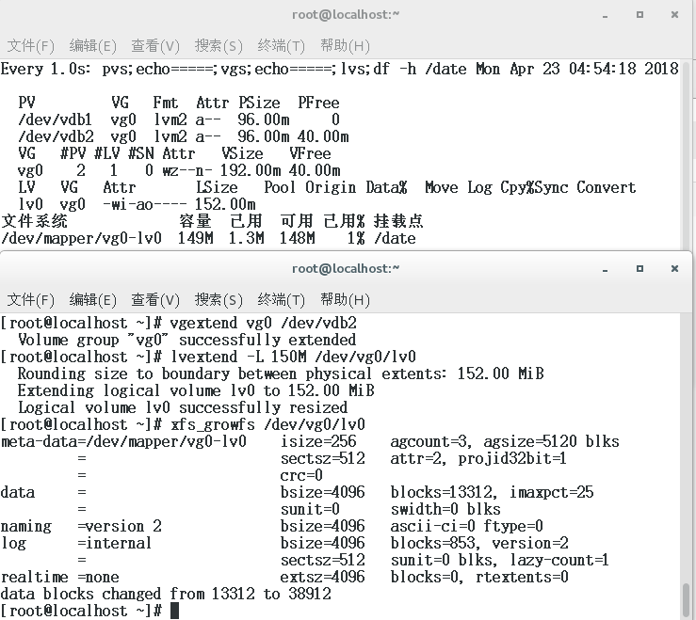Open 搜索(S) menu in the lower terminal window
The image size is (696, 620).
click(x=219, y=300)
